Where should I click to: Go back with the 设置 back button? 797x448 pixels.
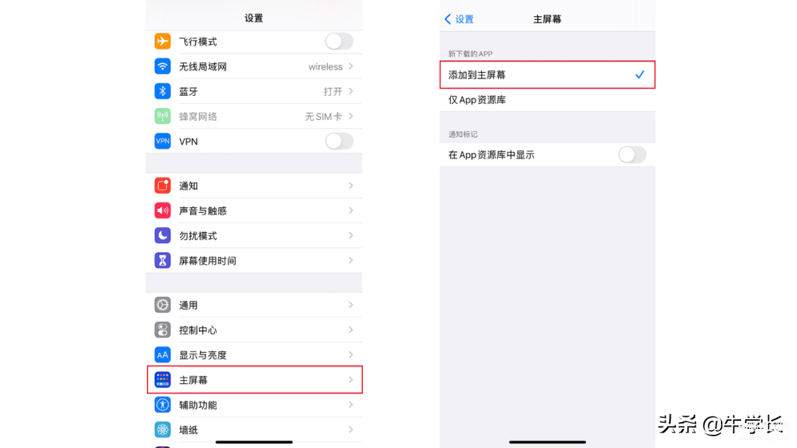pos(459,19)
